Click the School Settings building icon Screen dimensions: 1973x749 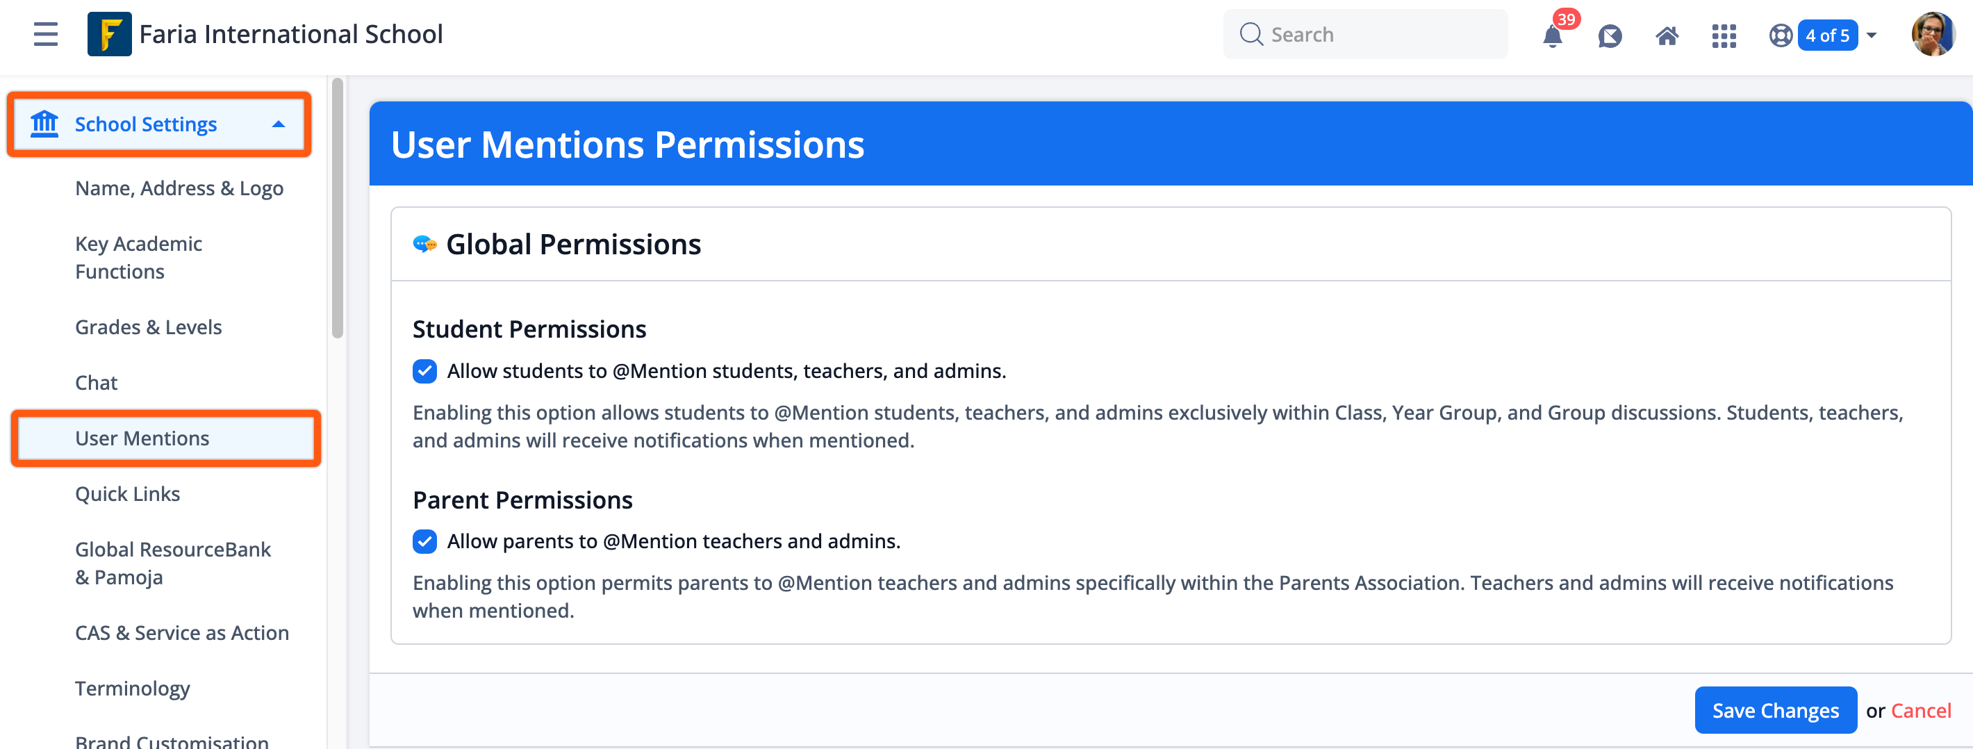coord(44,124)
